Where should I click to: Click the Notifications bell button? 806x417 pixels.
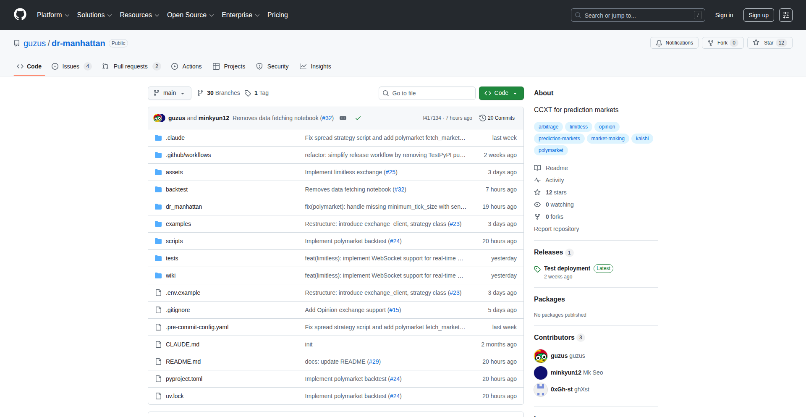[x=674, y=43]
